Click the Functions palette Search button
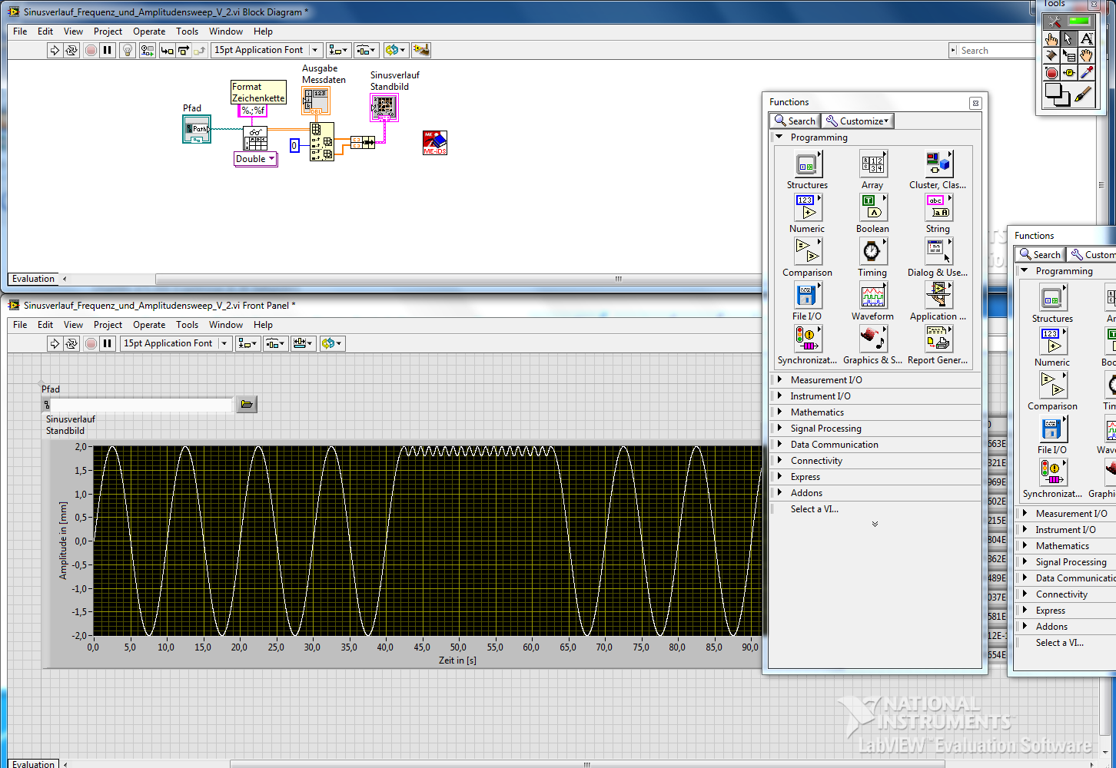 click(795, 121)
